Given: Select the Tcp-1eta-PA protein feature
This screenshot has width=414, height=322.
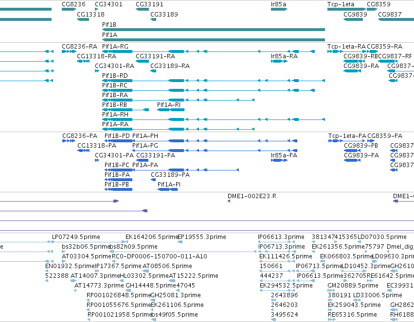Looking at the screenshot, I should coord(347,141).
